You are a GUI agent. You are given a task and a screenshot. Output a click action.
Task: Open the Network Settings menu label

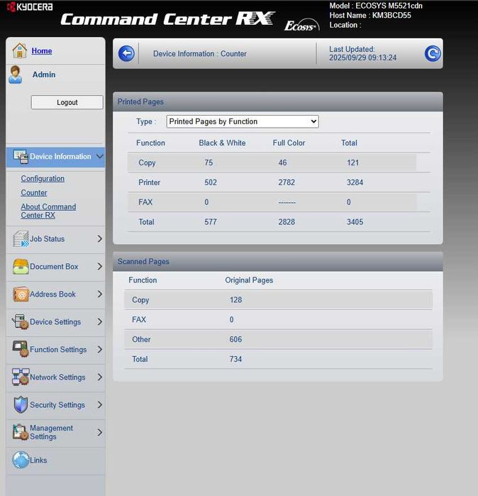coord(57,377)
